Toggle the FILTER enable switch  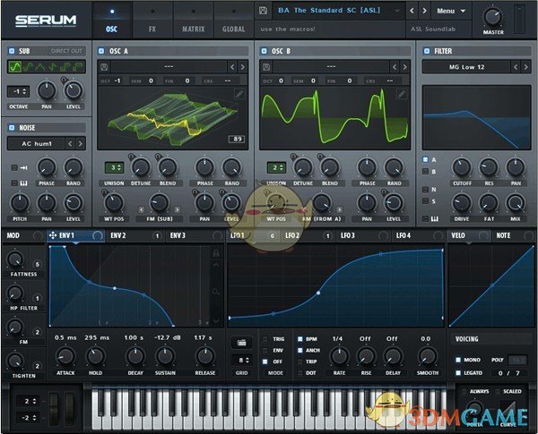[x=427, y=51]
